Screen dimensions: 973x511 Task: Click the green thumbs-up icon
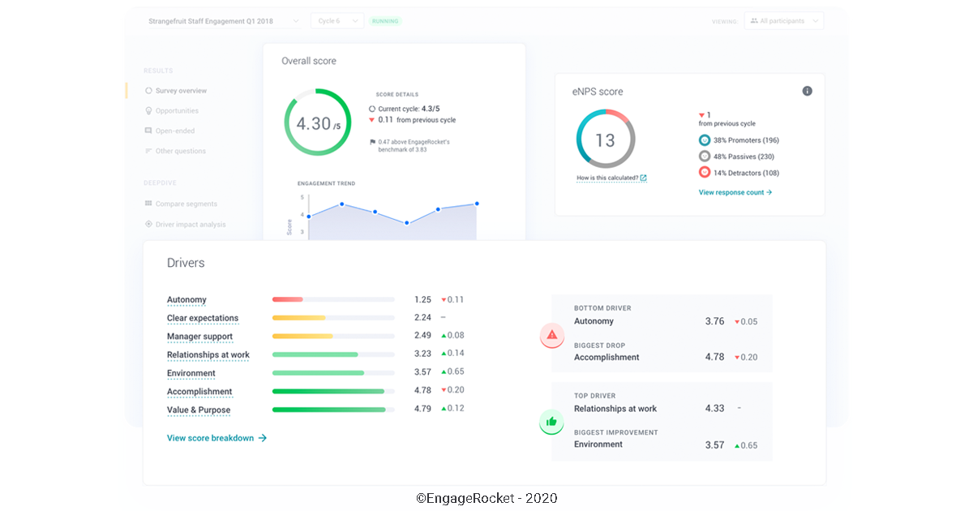[x=551, y=421]
